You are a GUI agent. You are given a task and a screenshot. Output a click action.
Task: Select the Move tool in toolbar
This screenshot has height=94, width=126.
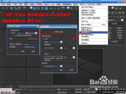pyautogui.click(x=51, y=8)
